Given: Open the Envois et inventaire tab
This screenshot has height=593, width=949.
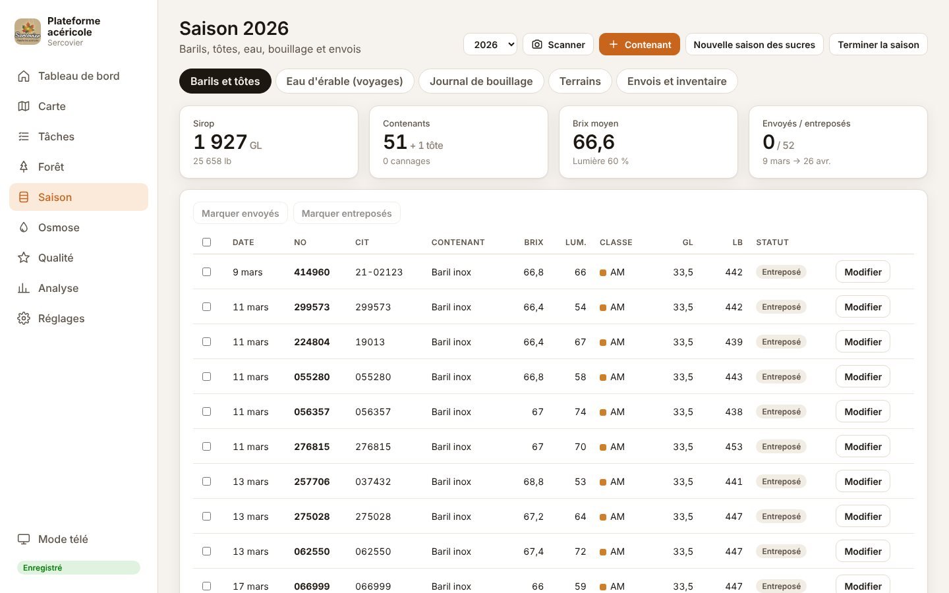Looking at the screenshot, I should 677,81.
